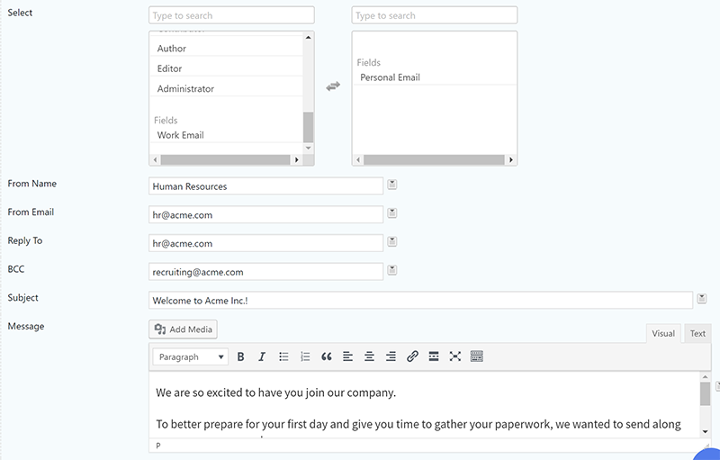Insert or edit a link

click(x=412, y=356)
